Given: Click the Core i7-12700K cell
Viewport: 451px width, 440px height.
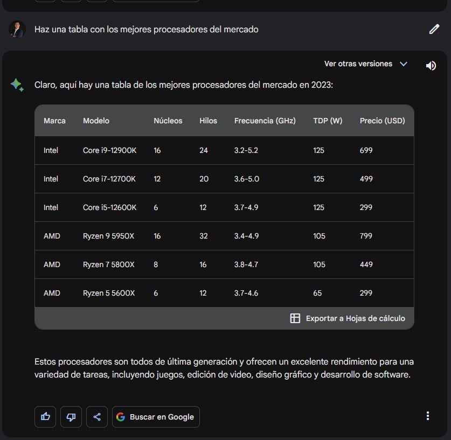Looking at the screenshot, I should tap(109, 179).
